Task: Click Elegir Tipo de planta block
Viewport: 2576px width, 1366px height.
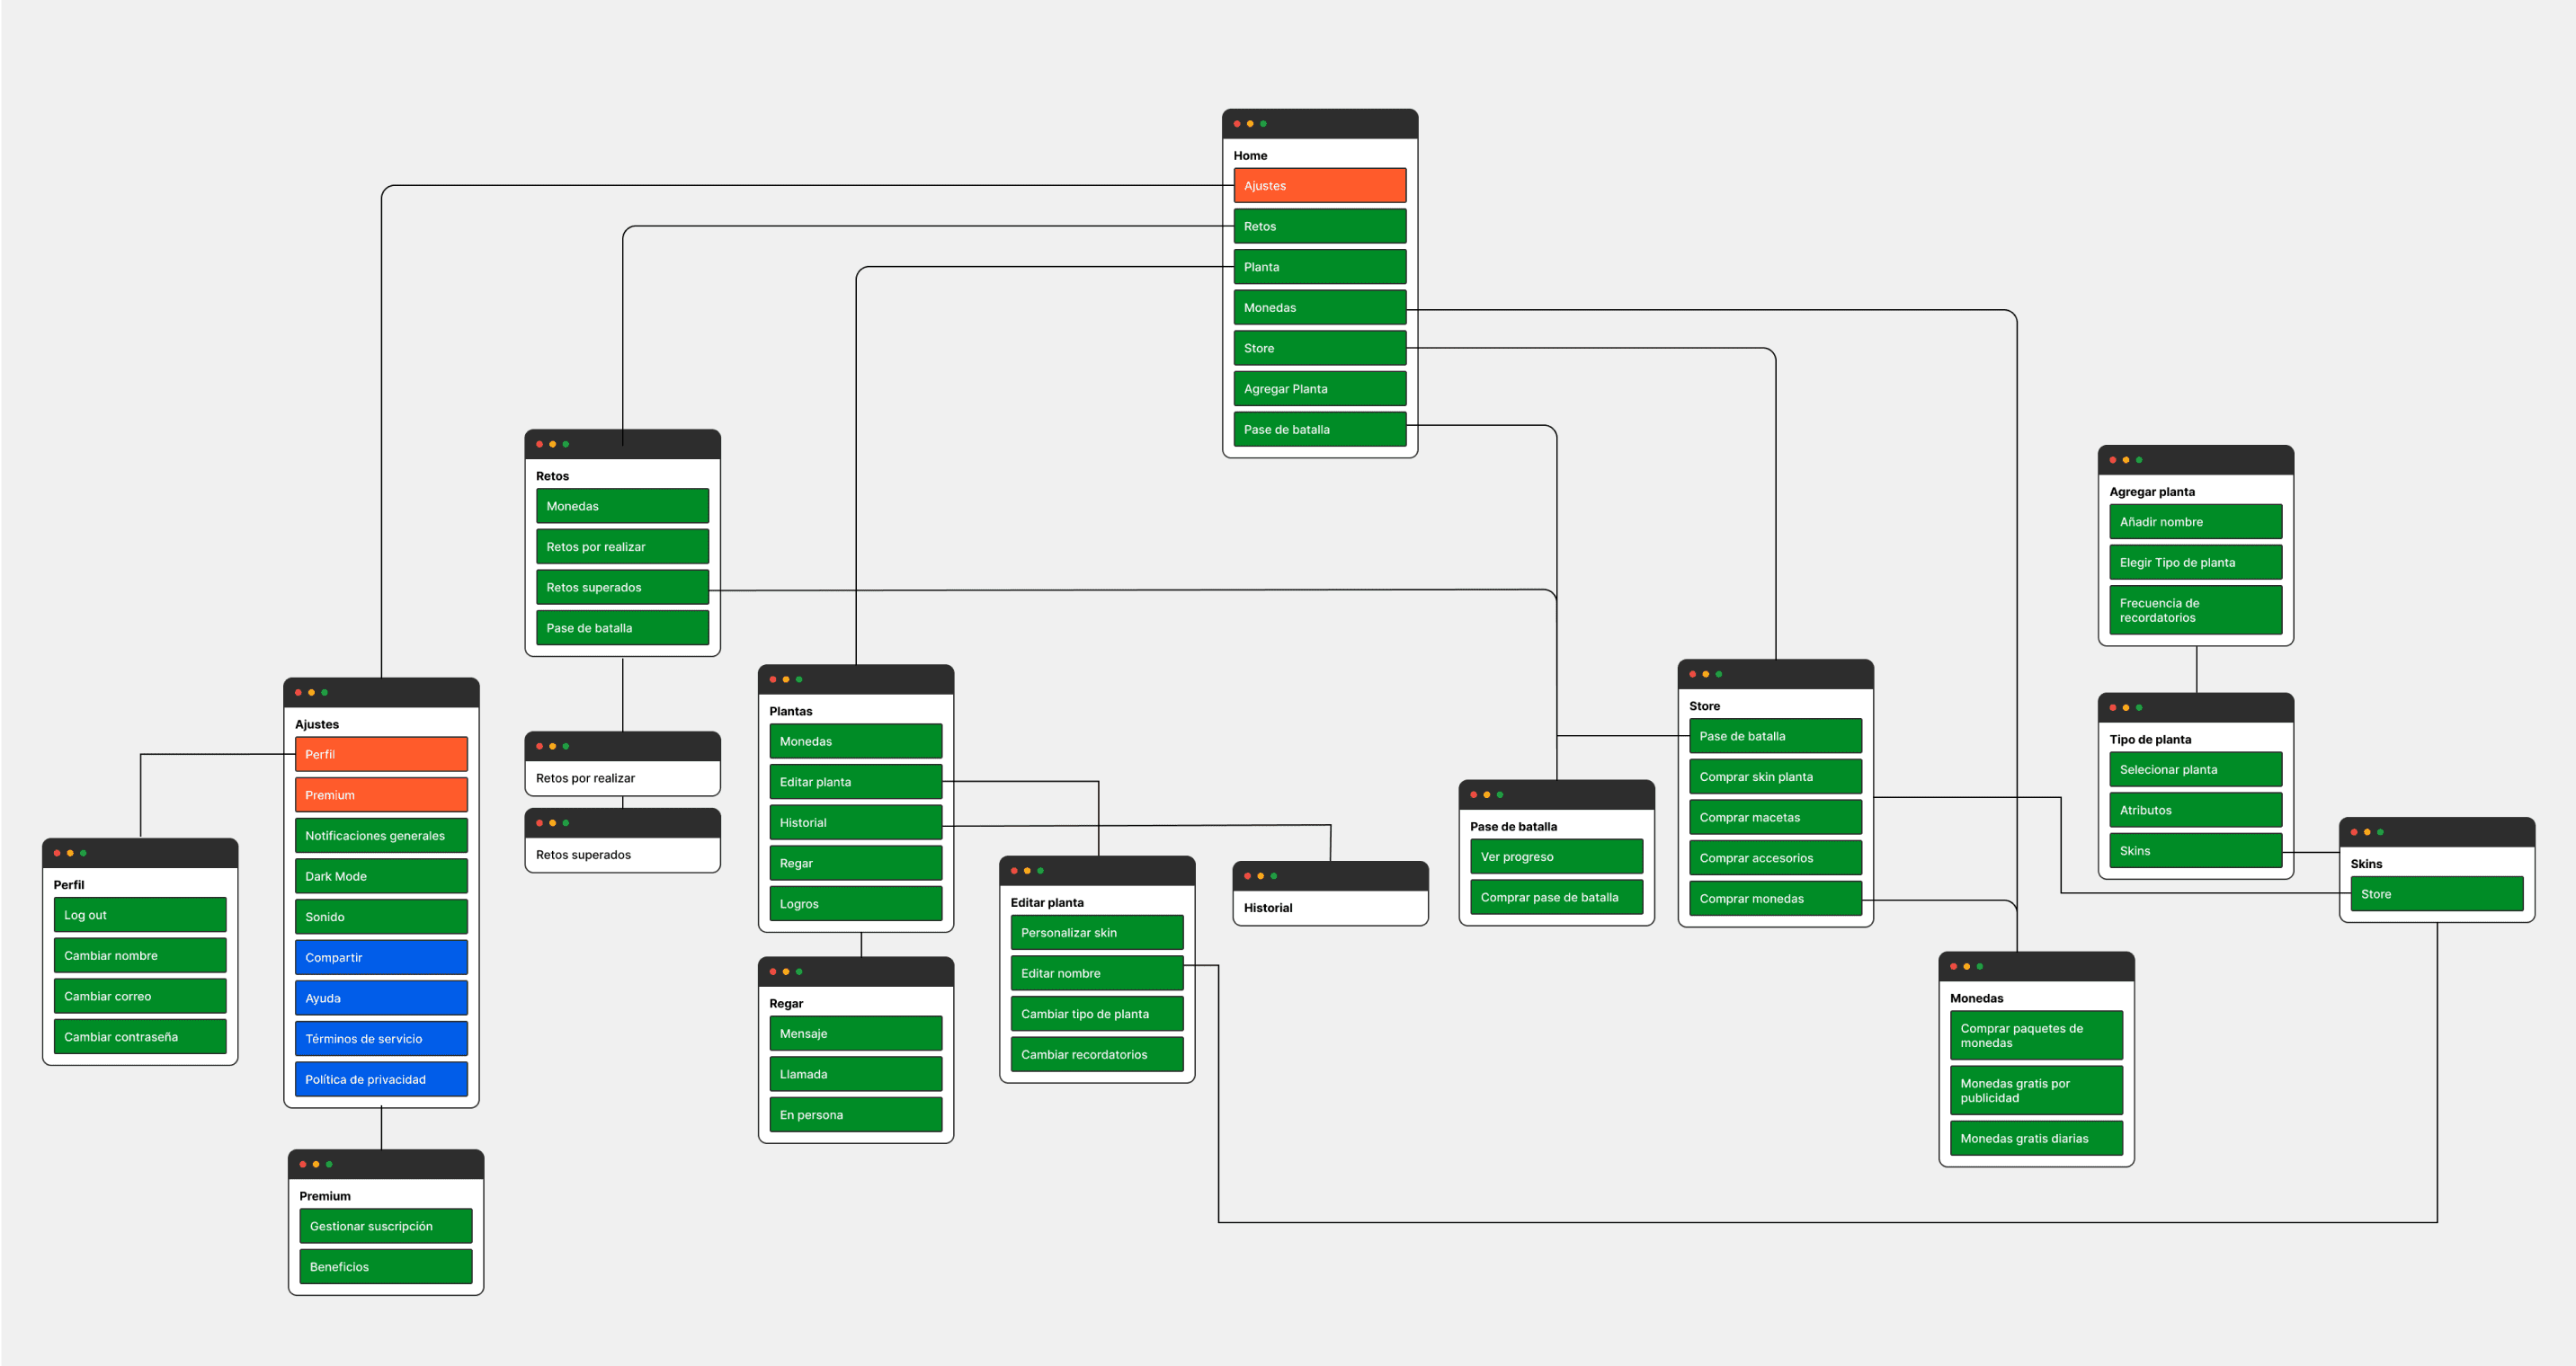Action: [2195, 563]
